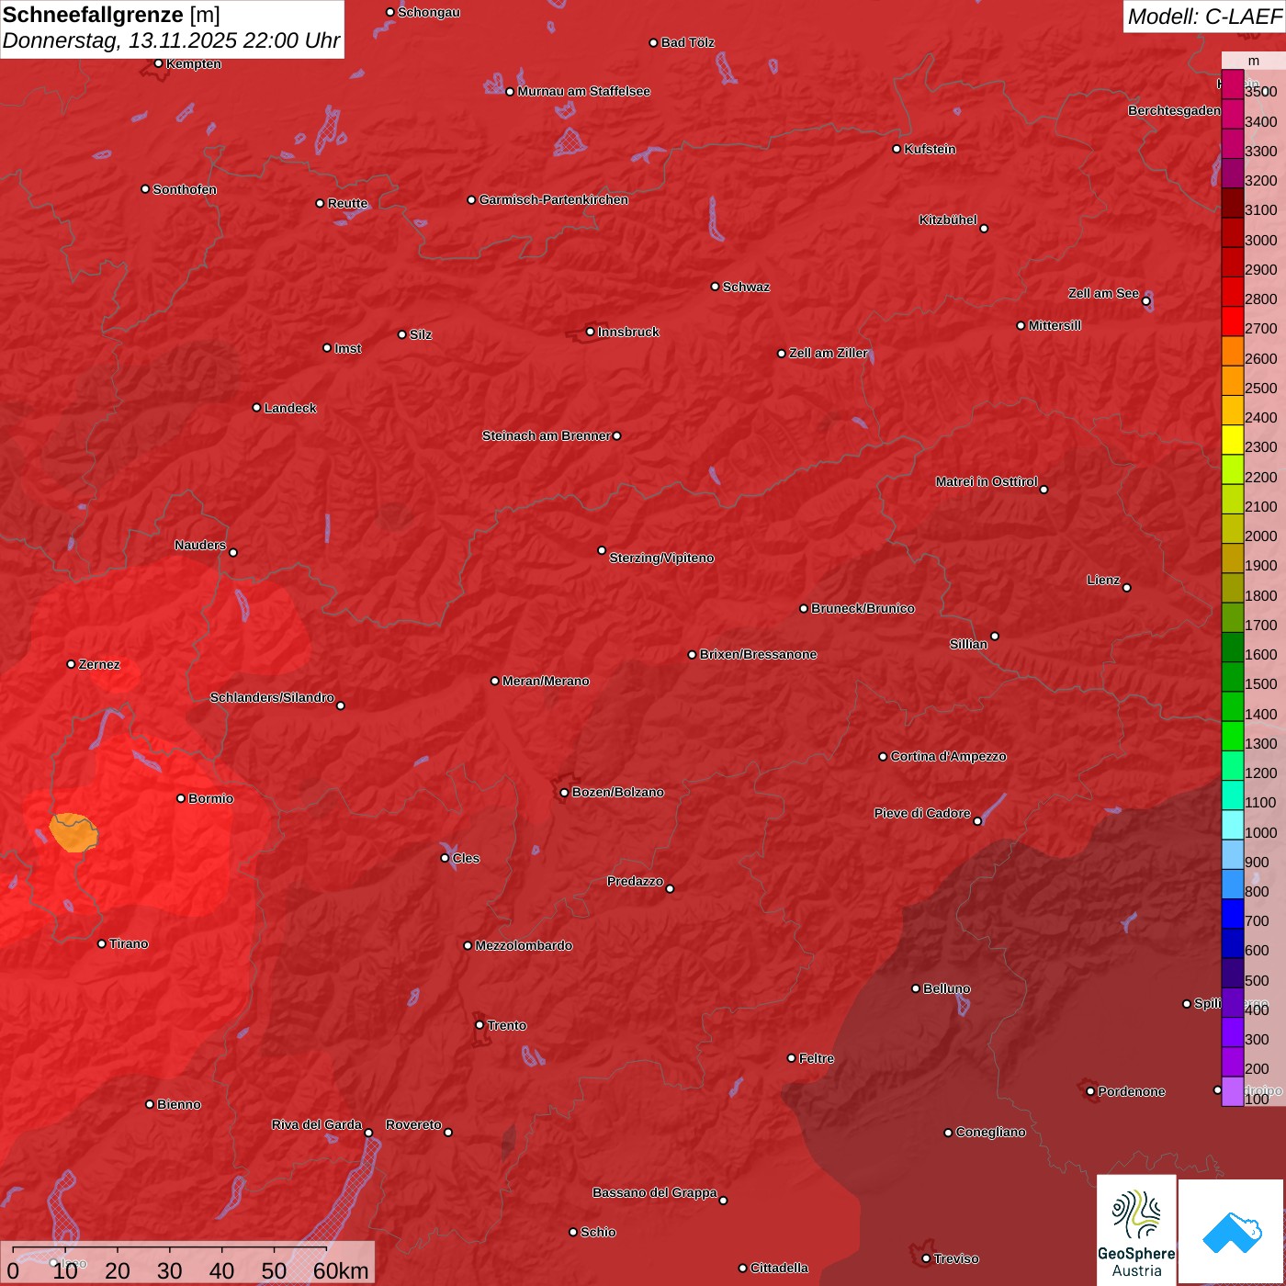Click the Steinach am Brenner label
The height and width of the screenshot is (1286, 1286).
tap(546, 435)
